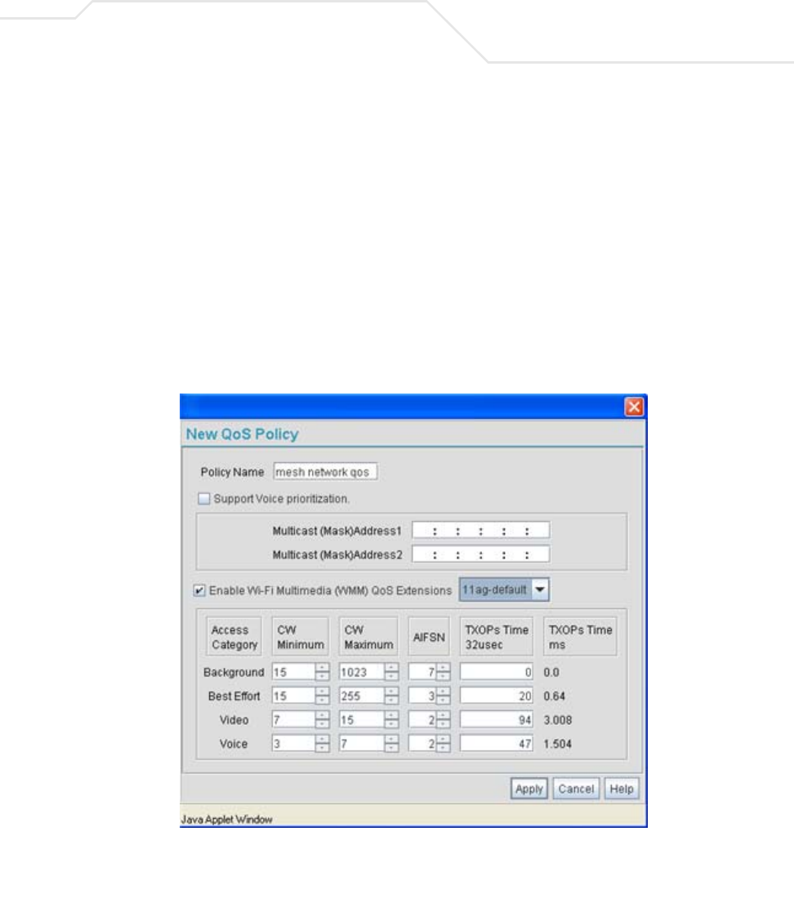Screen dimensions: 794x916
Task: Click the CW Maximum column header
Action: click(368, 637)
